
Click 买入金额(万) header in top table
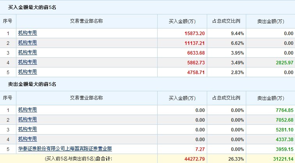(182, 21)
